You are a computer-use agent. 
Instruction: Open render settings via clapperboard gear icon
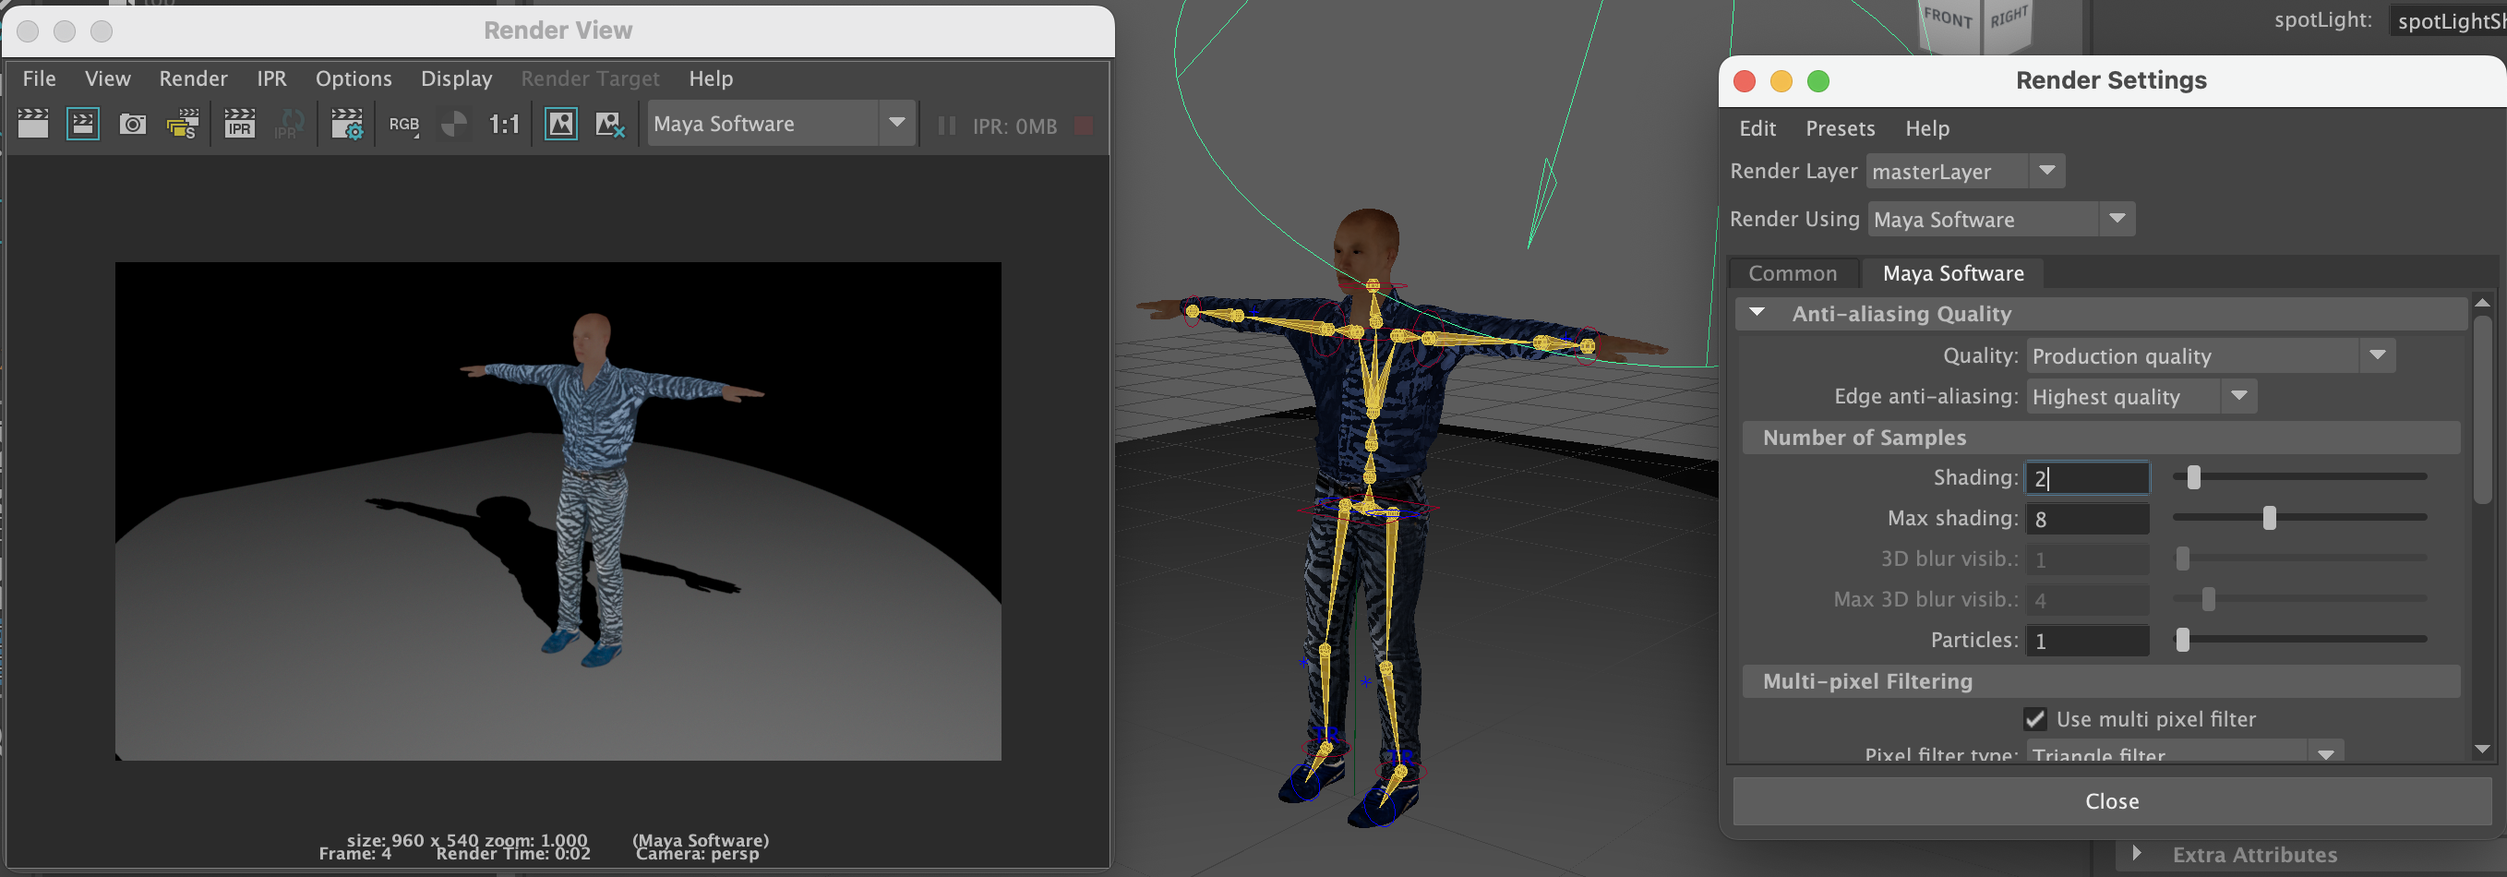(x=346, y=124)
